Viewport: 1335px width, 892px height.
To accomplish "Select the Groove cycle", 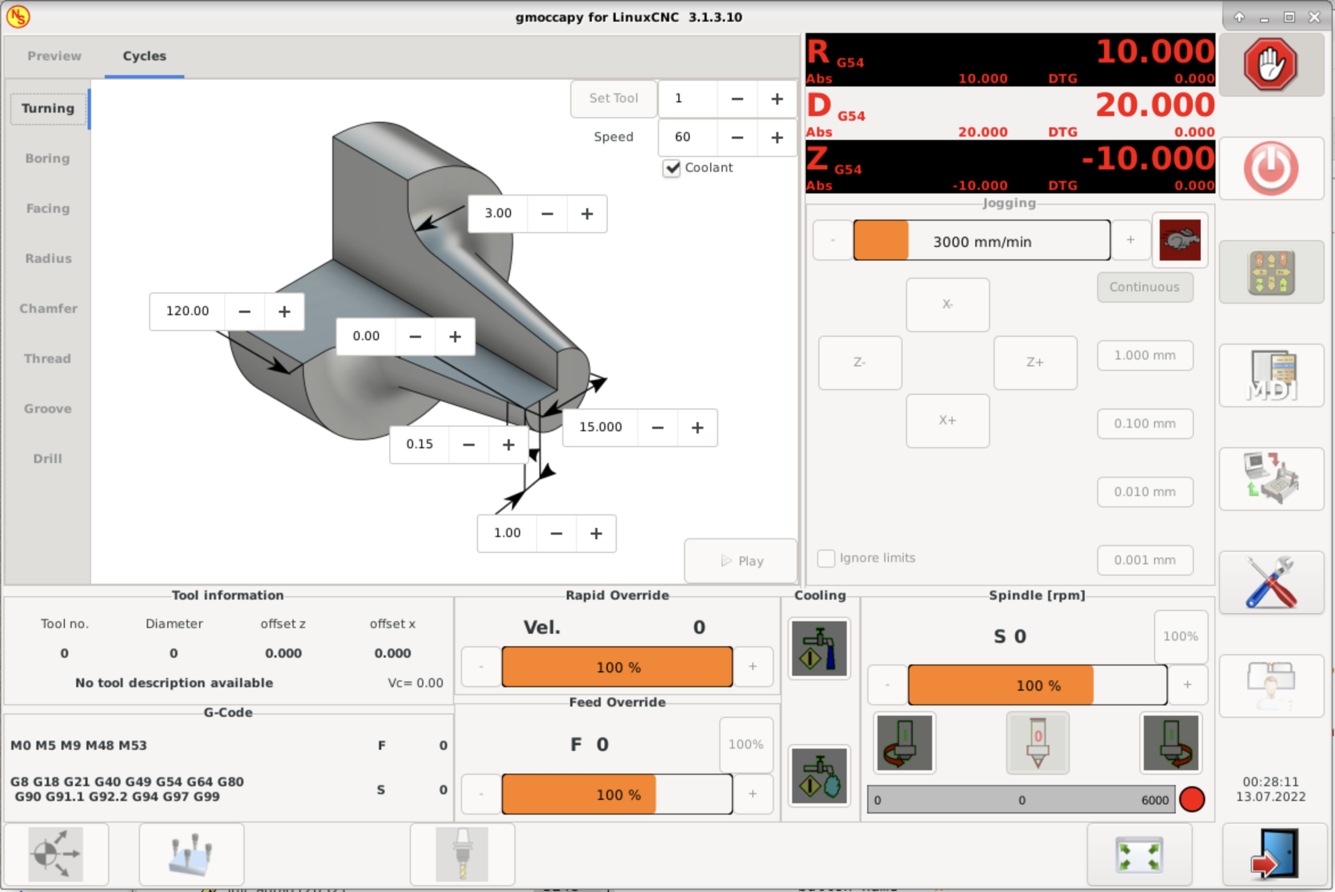I will [x=48, y=409].
